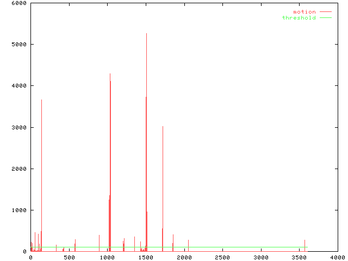Select the red motion legend line sample
Viewport: 348px width, 261px height.
[x=325, y=12]
